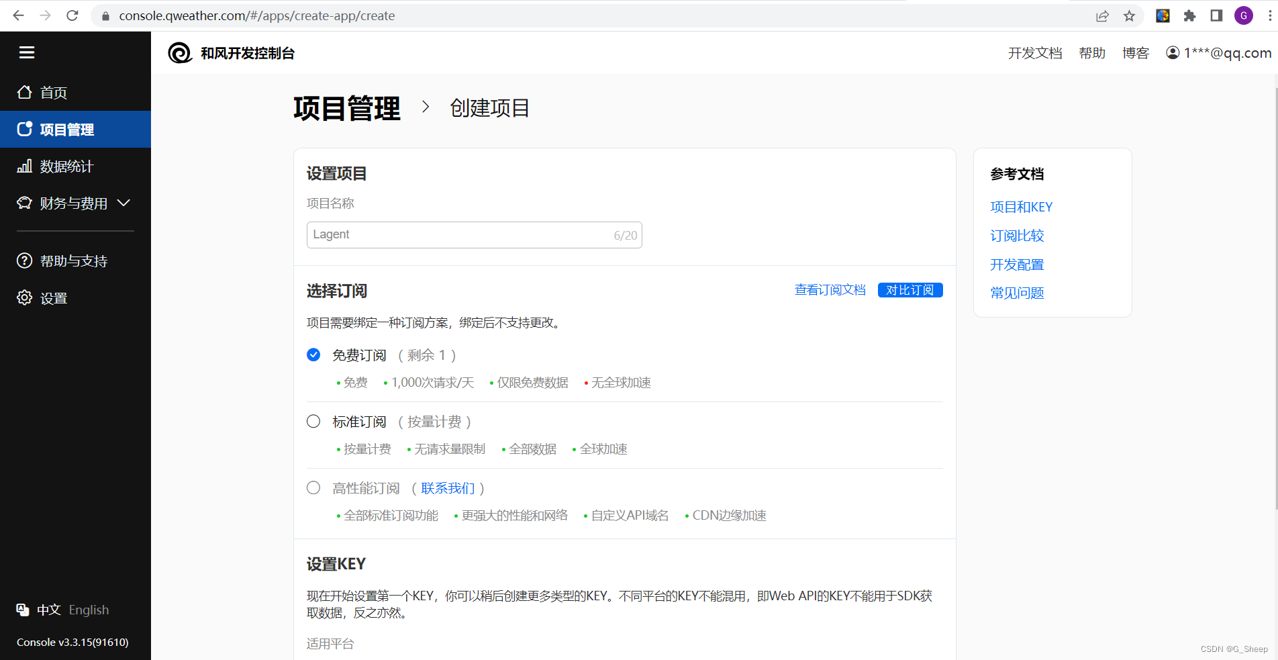The width and height of the screenshot is (1278, 660).
Task: Bookmark this page with the star icon
Action: 1130,16
